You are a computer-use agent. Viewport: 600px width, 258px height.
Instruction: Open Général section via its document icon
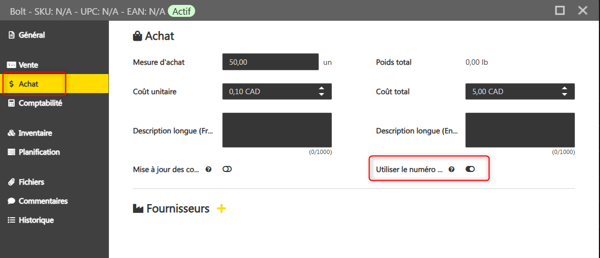tap(11, 35)
